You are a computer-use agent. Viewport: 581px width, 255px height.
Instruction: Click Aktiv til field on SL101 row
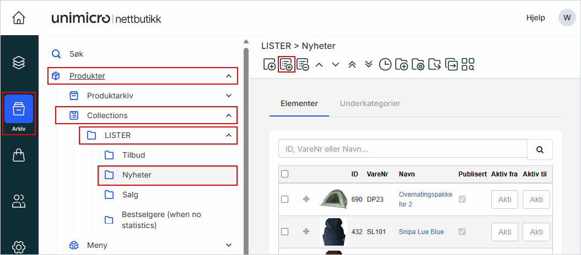536,232
